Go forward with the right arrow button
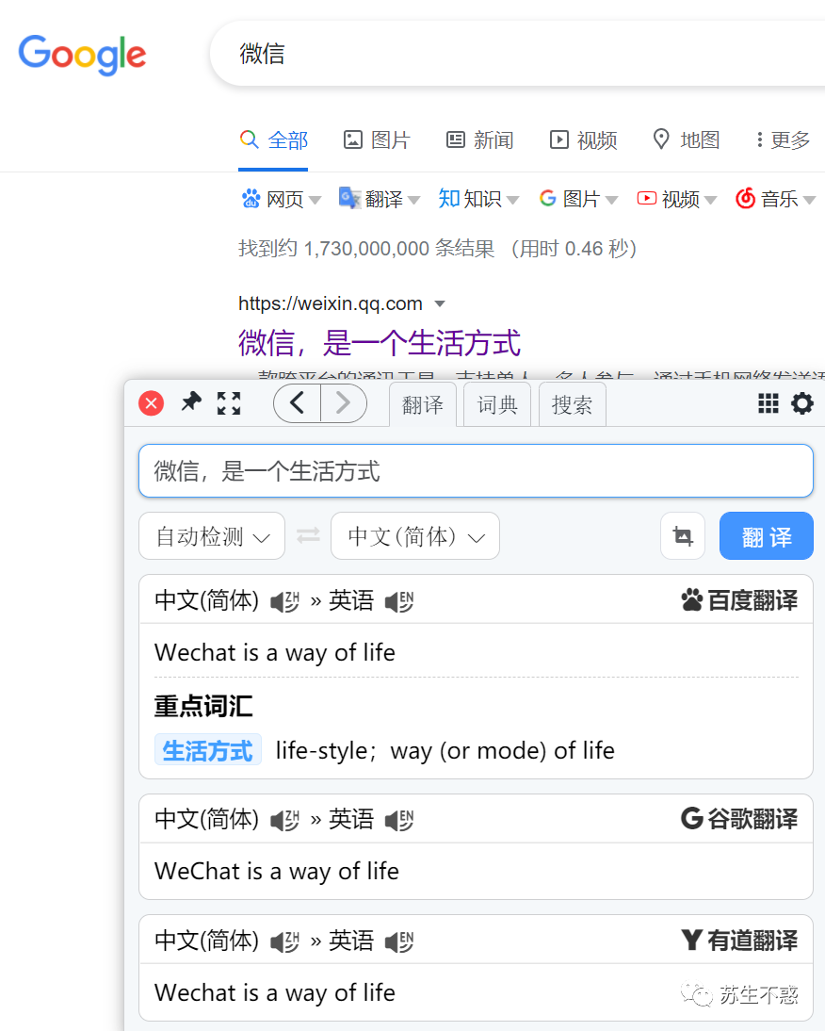The width and height of the screenshot is (825, 1031). pos(344,403)
